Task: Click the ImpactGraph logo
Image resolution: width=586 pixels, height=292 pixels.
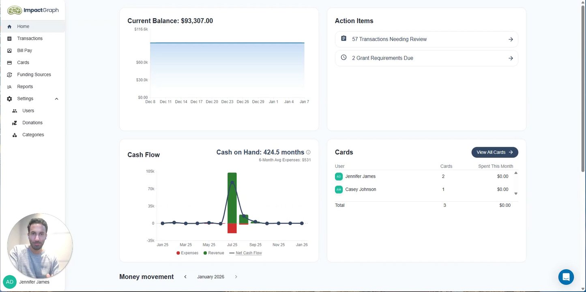Action: pos(33,10)
